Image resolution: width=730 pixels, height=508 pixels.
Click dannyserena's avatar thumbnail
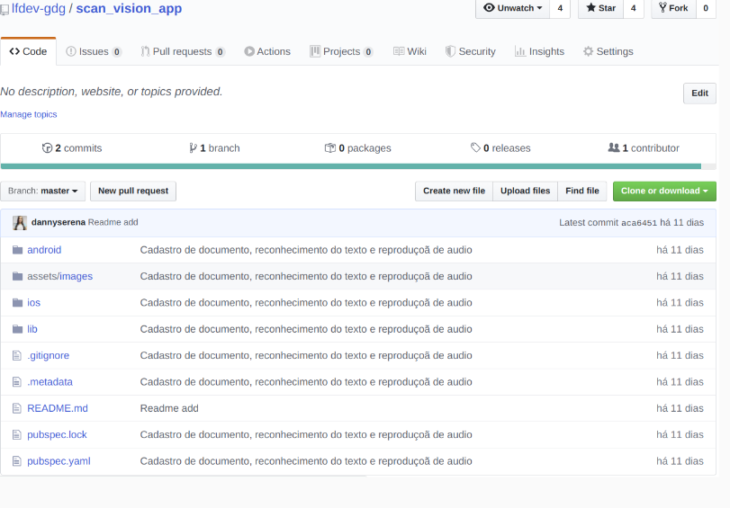[x=20, y=223]
